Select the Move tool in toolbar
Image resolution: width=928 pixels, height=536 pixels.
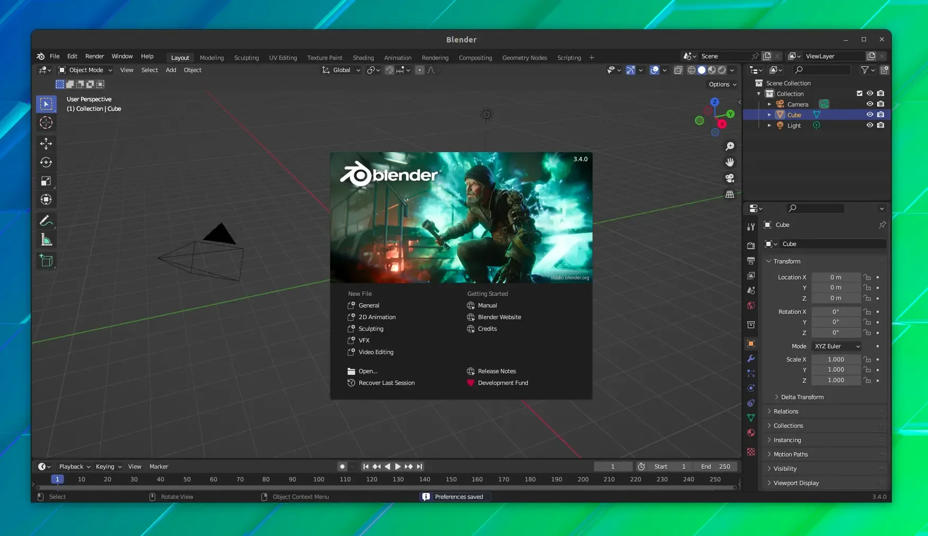(x=46, y=143)
